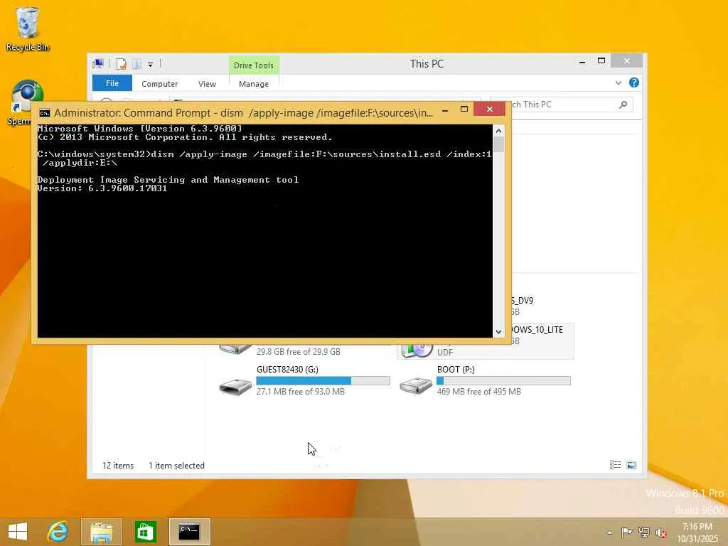Click the GUEST82430 (G:) drive icon
The image size is (728, 546).
tap(235, 386)
